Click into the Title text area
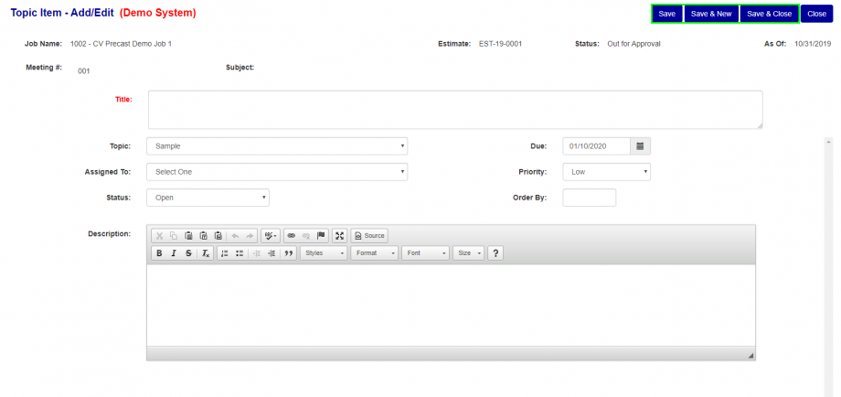The image size is (841, 397). pyautogui.click(x=455, y=110)
